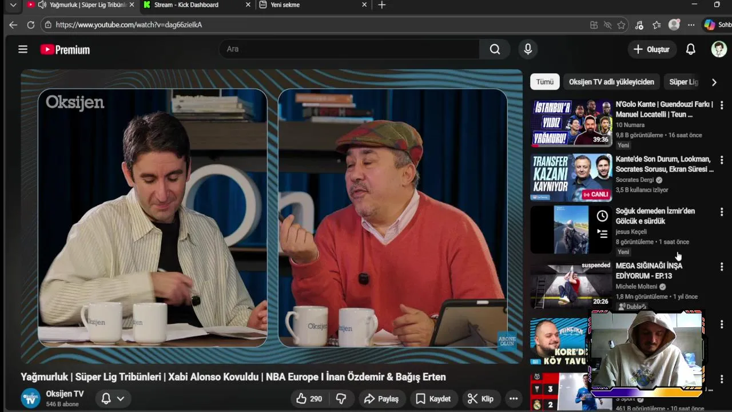Add Soğuk demeden video to Watch Later clock
Image resolution: width=732 pixels, height=412 pixels.
tap(602, 216)
